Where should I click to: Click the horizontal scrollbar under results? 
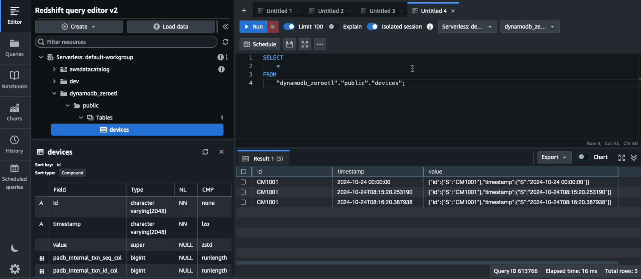427,263
